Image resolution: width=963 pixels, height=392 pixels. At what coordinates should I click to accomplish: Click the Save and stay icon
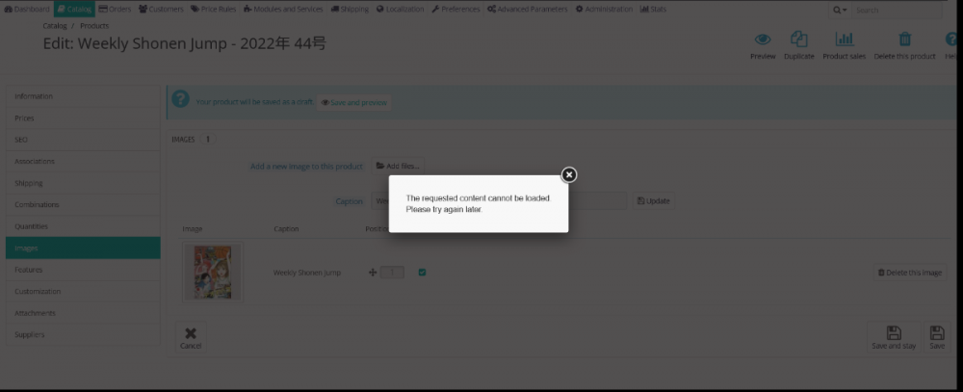click(893, 332)
